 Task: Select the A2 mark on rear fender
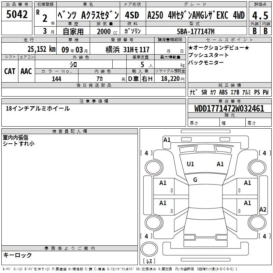(x=263, y=210)
